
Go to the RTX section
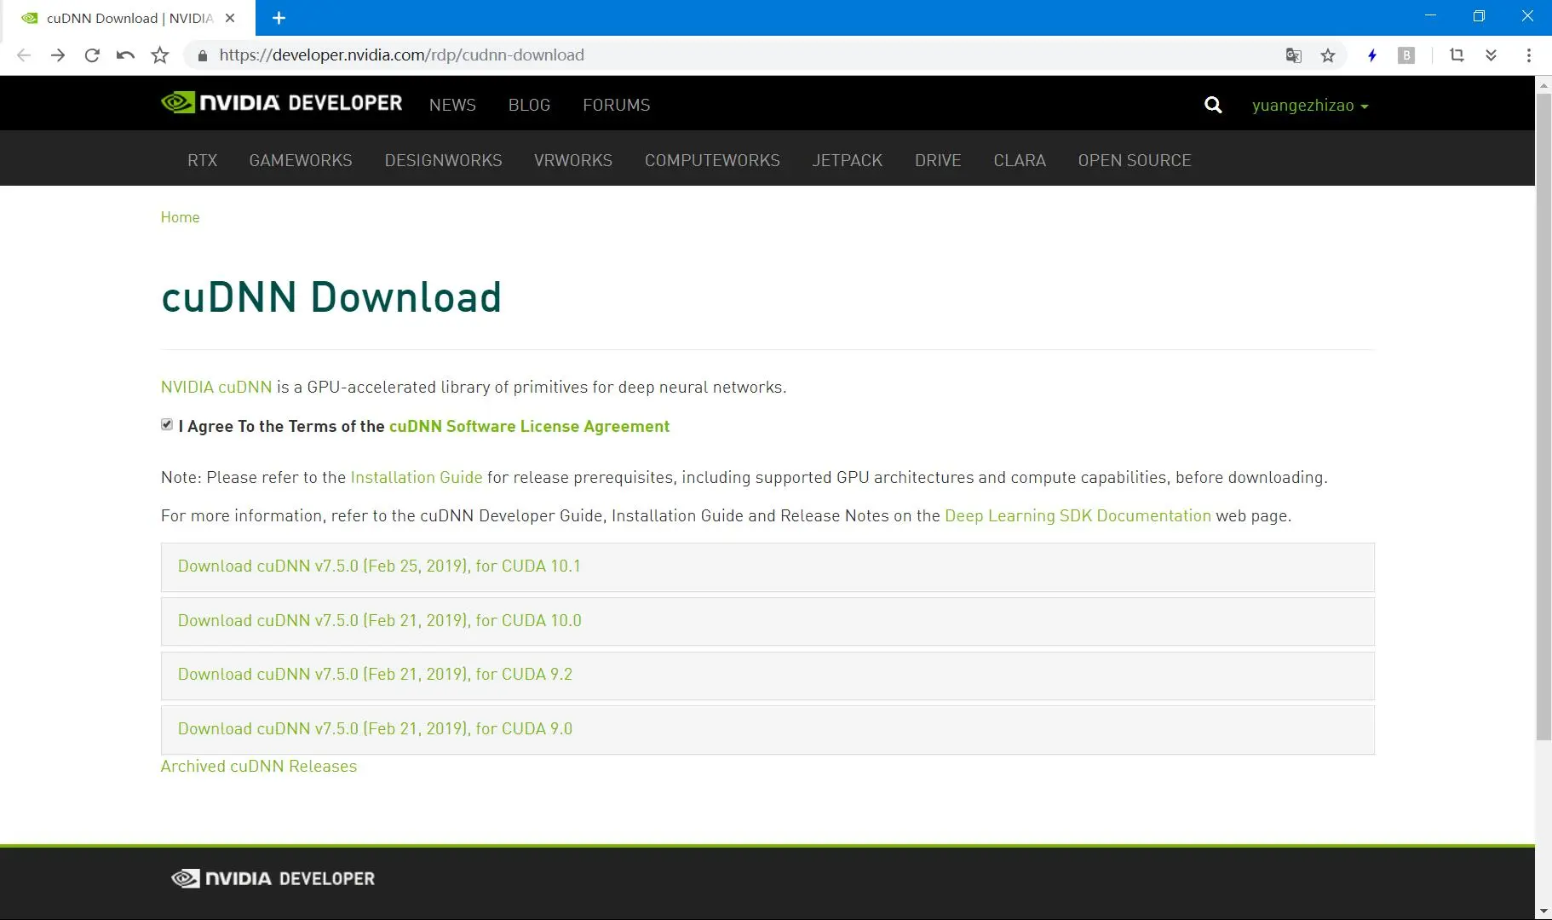(x=202, y=160)
